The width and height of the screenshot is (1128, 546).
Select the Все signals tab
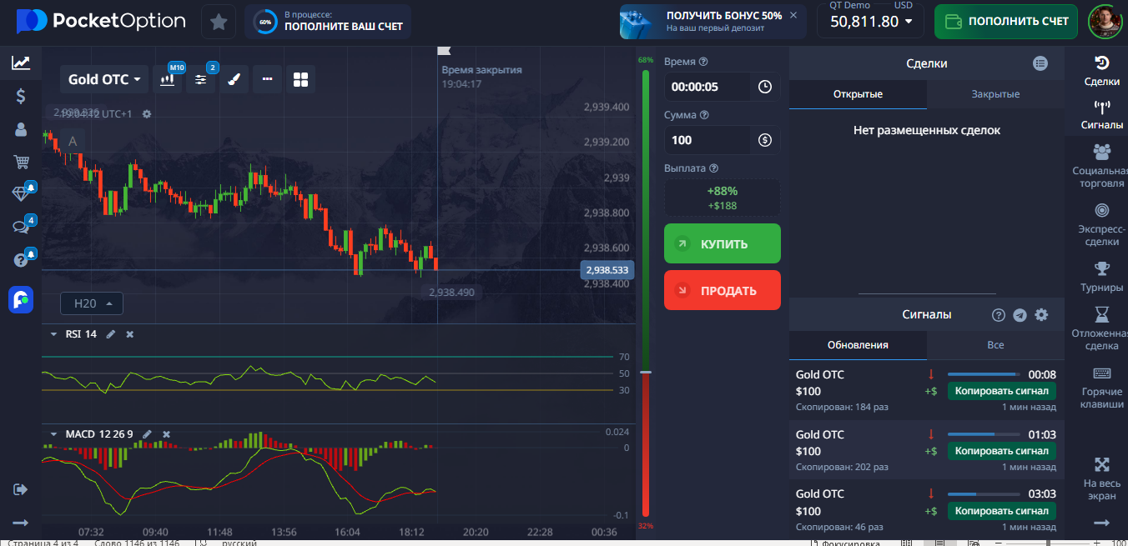995,344
